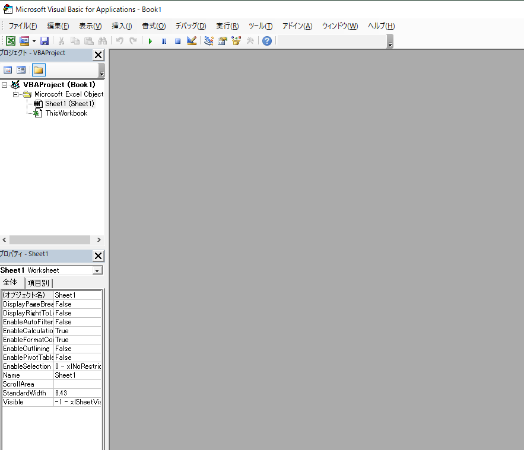Click the Copy toolbar icon
Screen dimensions: 524x450
click(x=75, y=41)
